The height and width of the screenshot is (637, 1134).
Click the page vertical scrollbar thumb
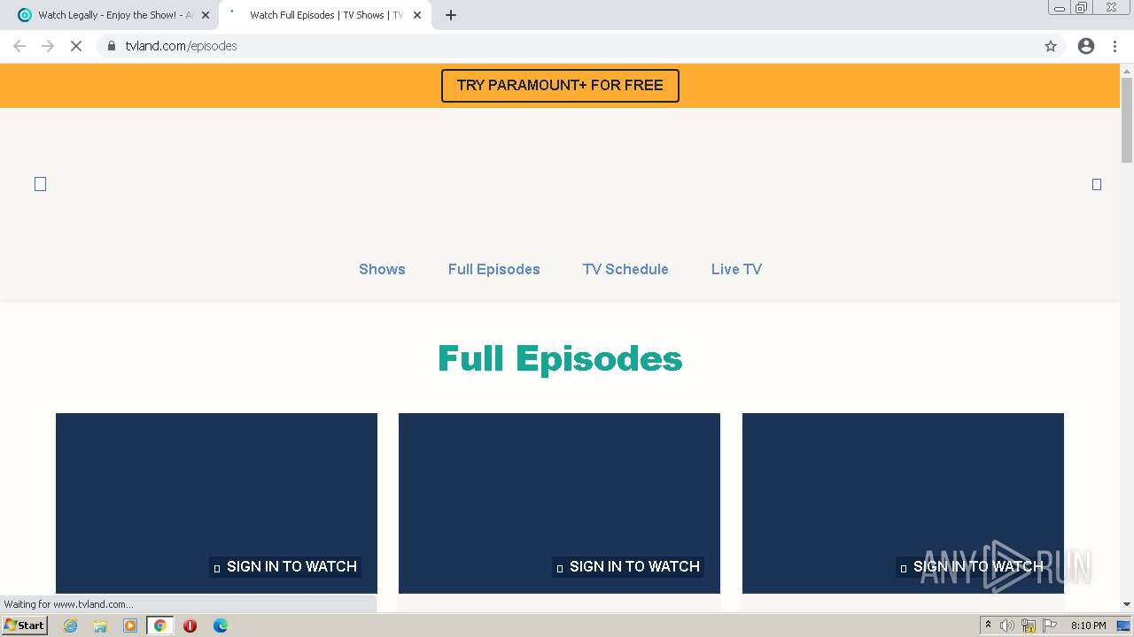point(1127,120)
